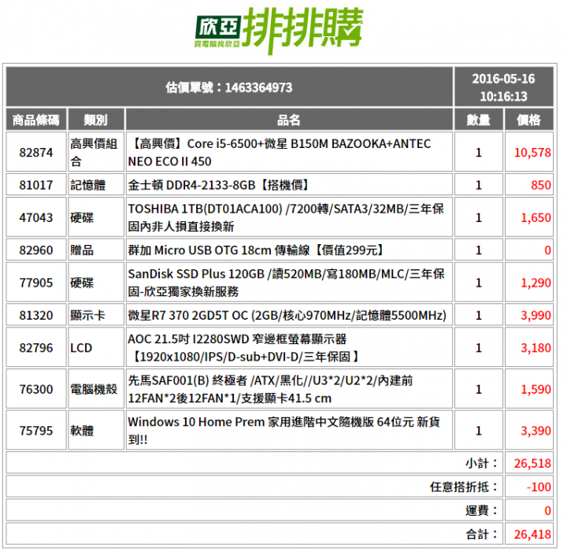Select category 軟體
Viewport: 567px width, 552px height.
coord(82,431)
